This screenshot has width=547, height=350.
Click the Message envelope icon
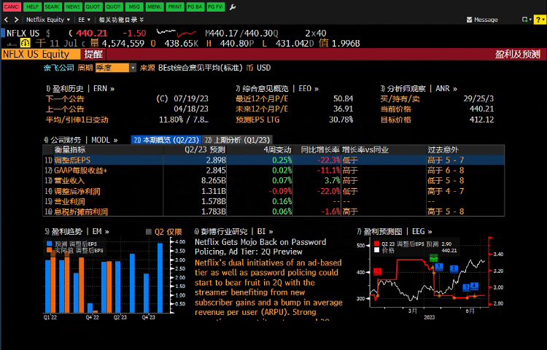(469, 20)
